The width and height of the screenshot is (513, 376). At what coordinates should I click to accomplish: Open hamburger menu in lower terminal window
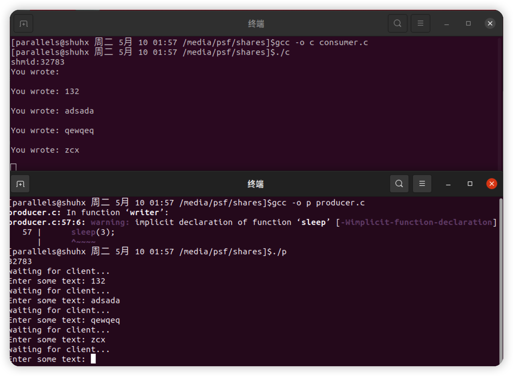click(422, 184)
